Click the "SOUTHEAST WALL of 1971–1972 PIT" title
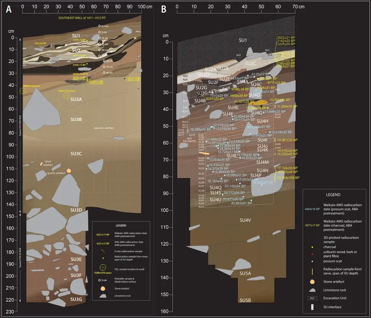 point(82,18)
